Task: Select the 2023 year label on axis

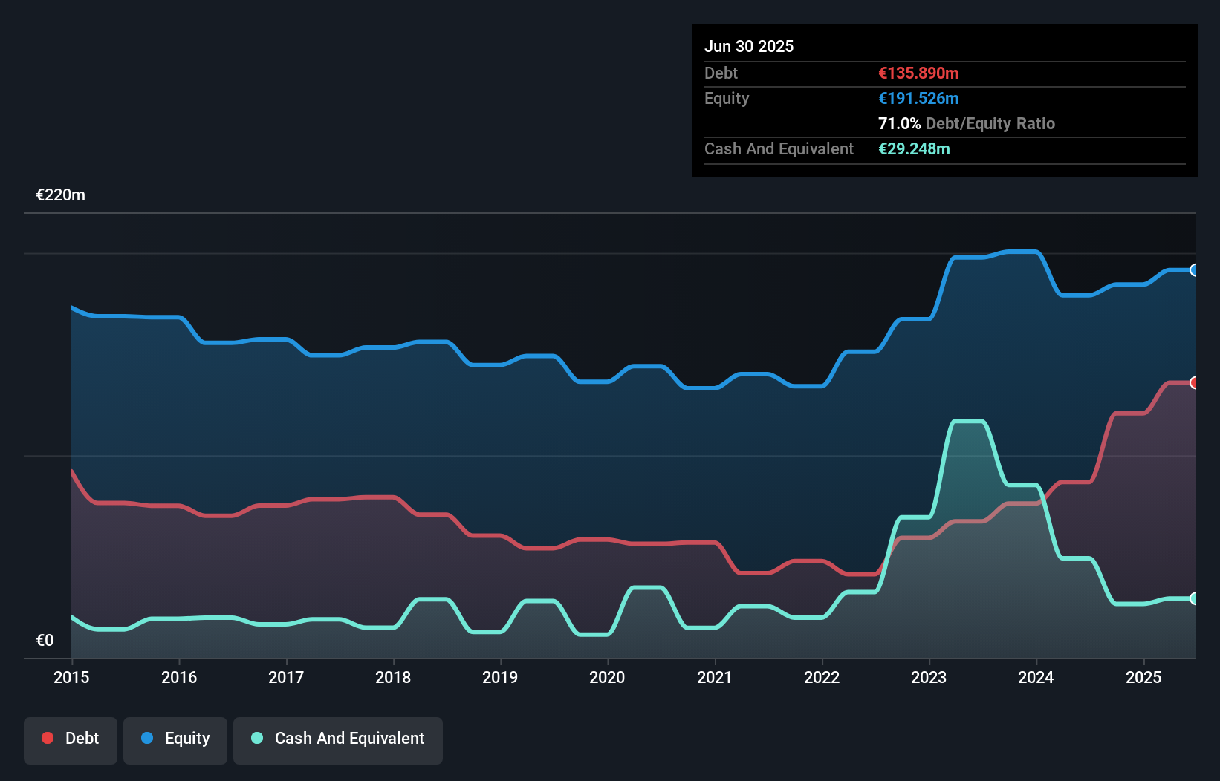Action: (928, 677)
